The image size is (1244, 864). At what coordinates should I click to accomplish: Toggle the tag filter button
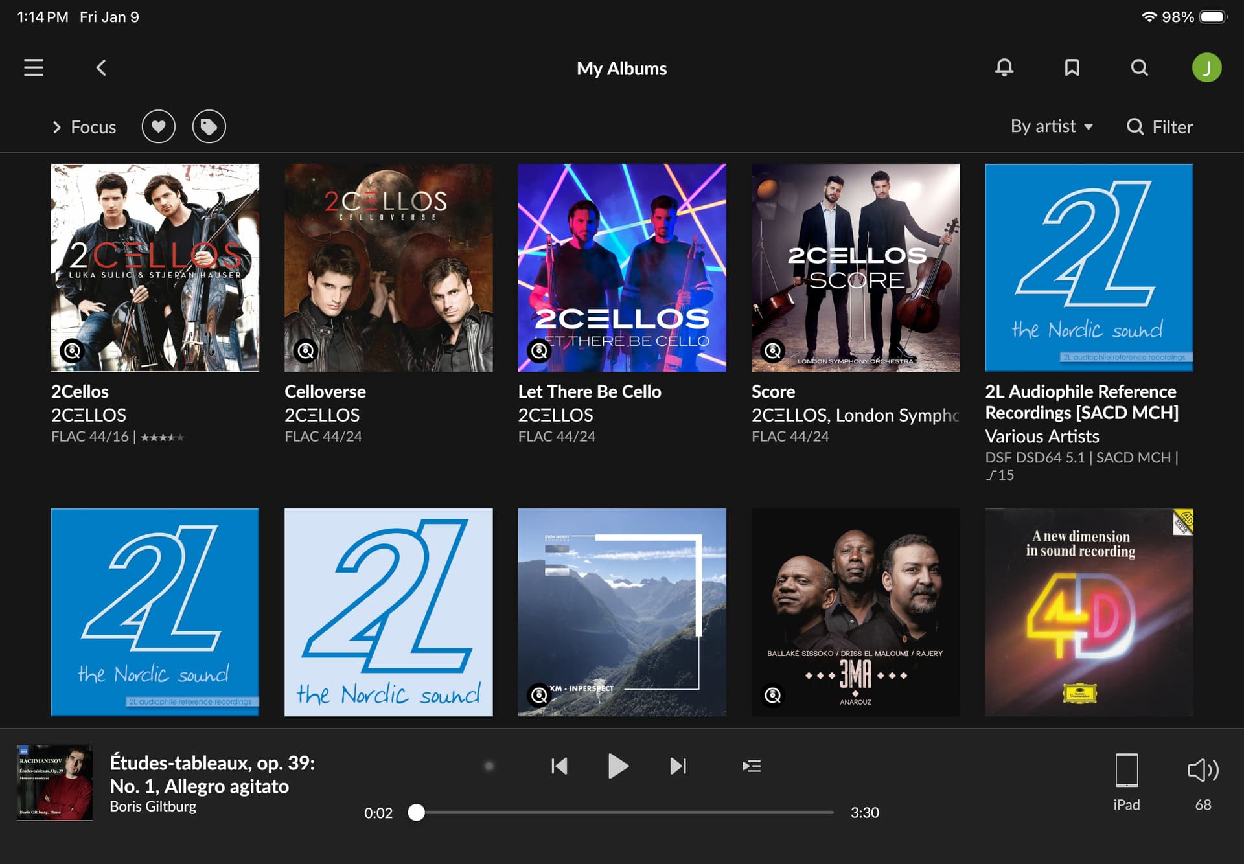pyautogui.click(x=209, y=126)
